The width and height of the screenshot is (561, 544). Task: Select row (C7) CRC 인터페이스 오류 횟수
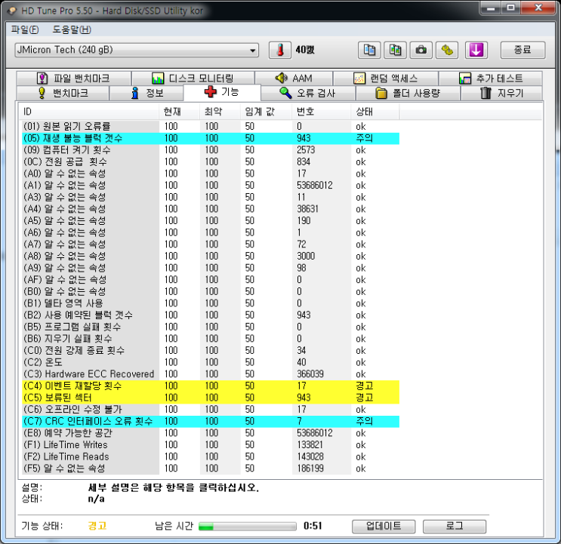pyautogui.click(x=211, y=422)
